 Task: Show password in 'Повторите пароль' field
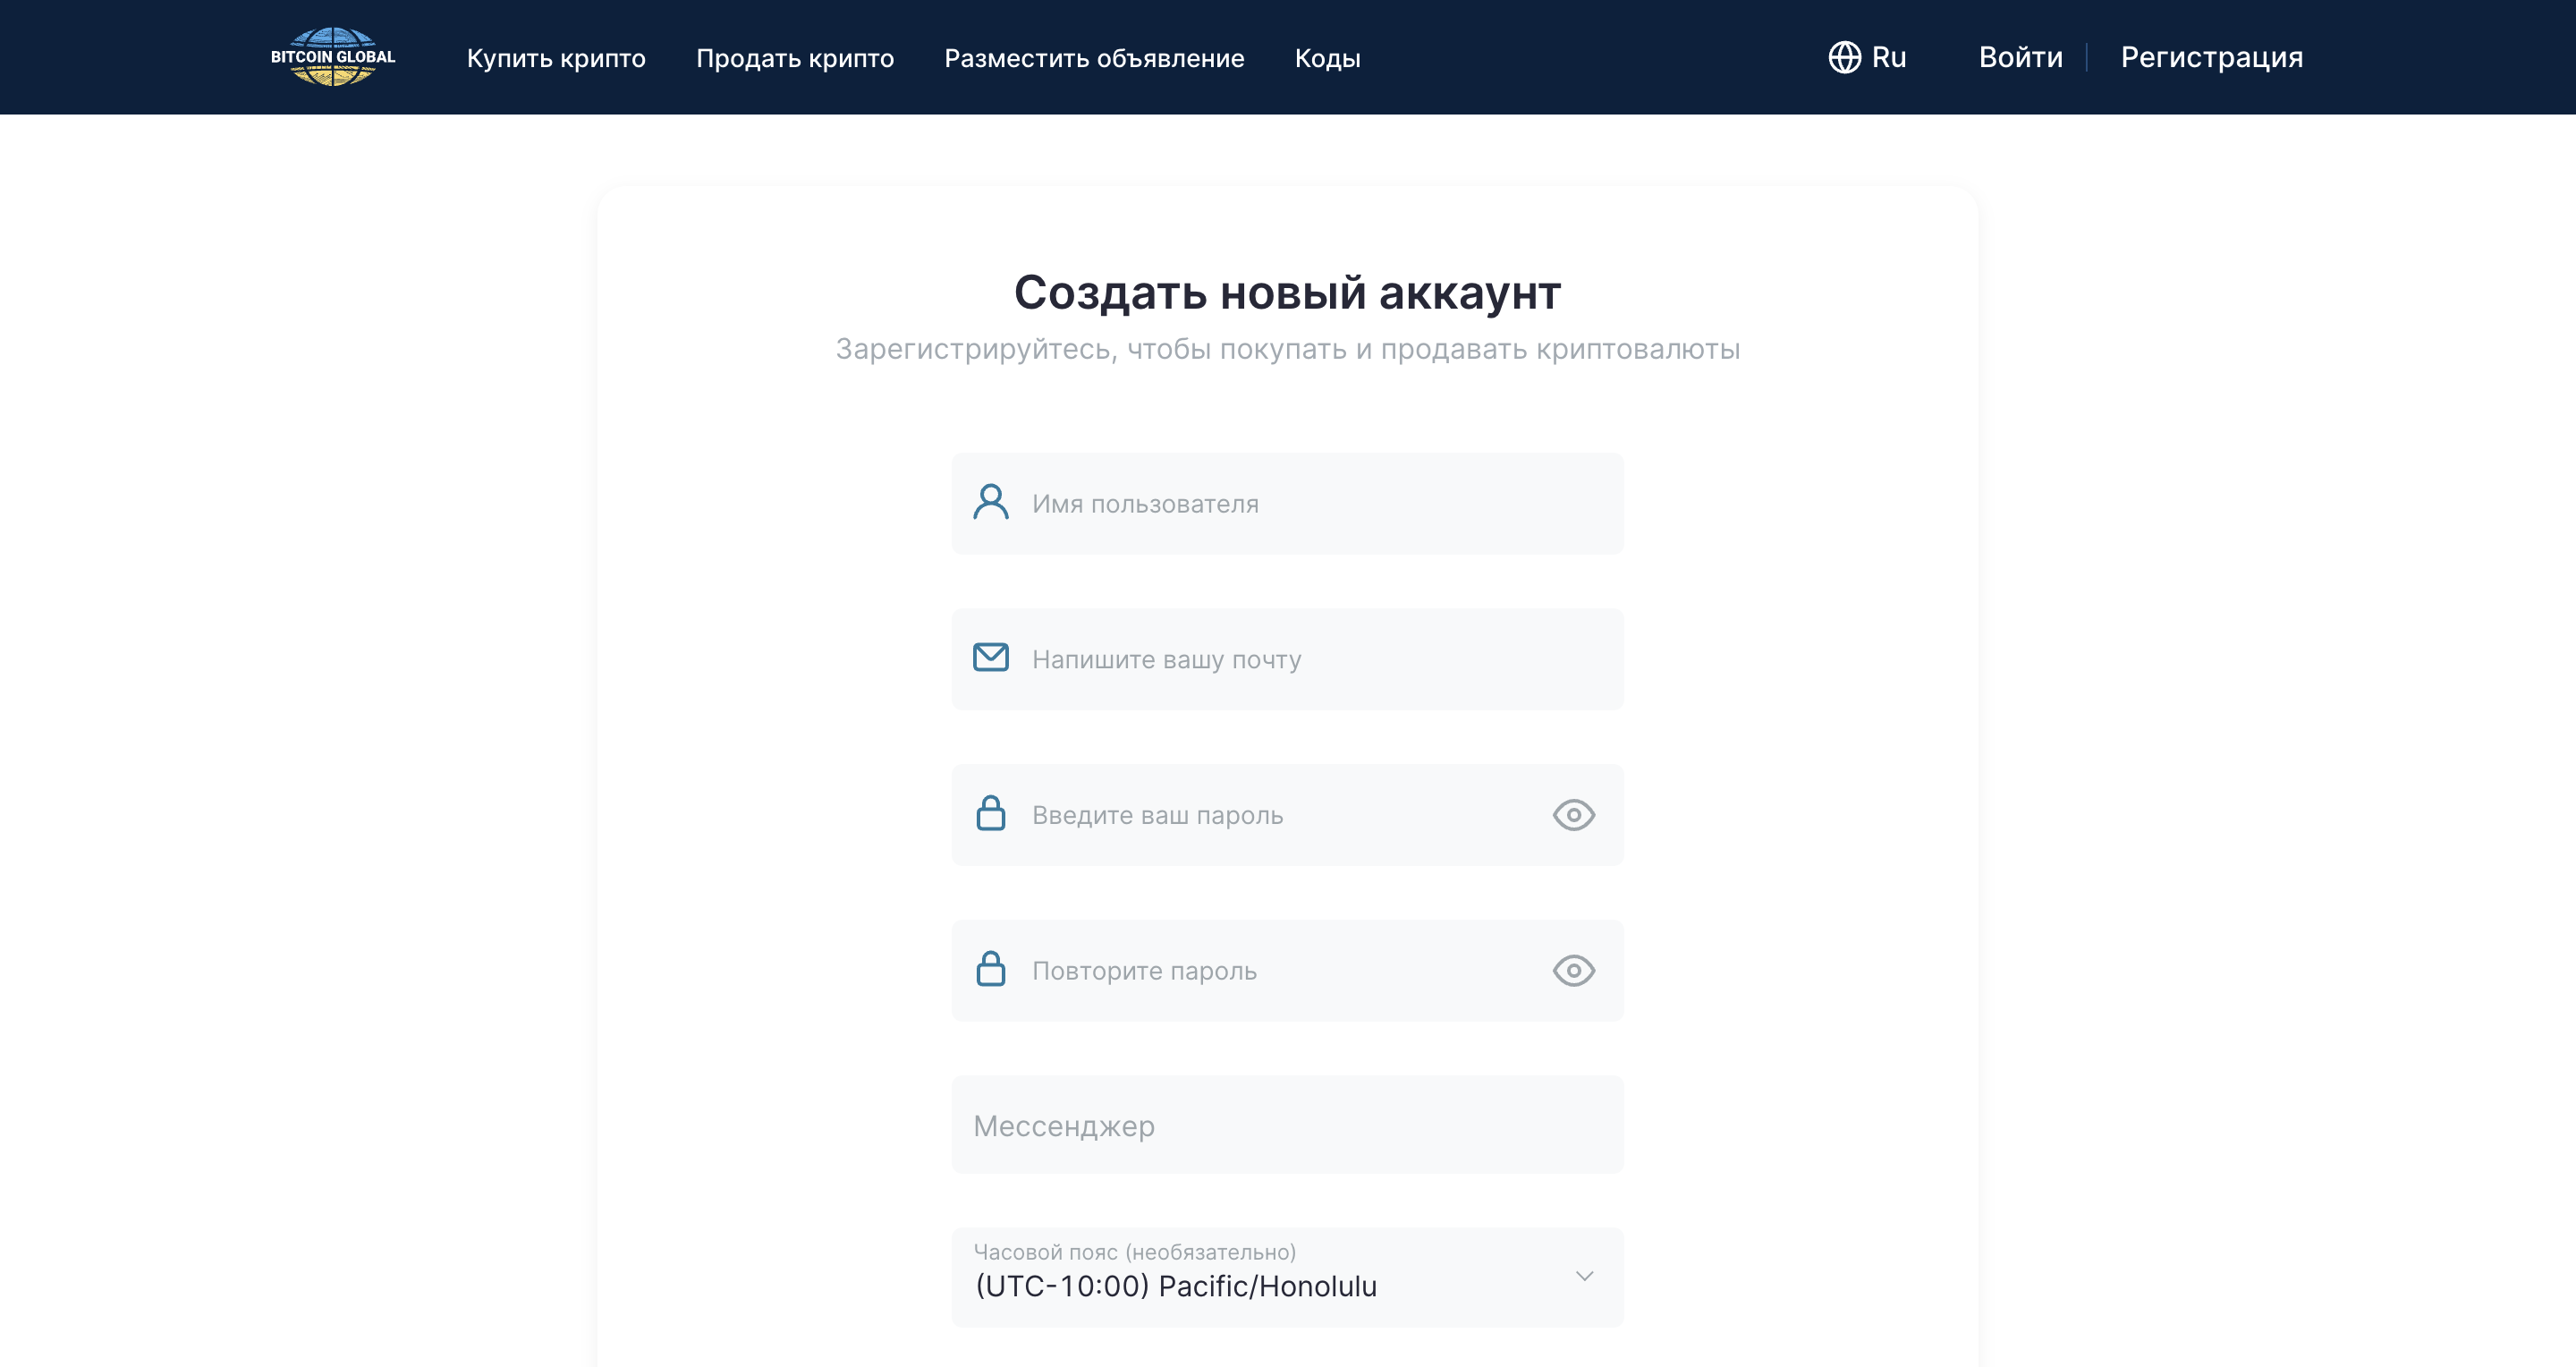point(1573,970)
